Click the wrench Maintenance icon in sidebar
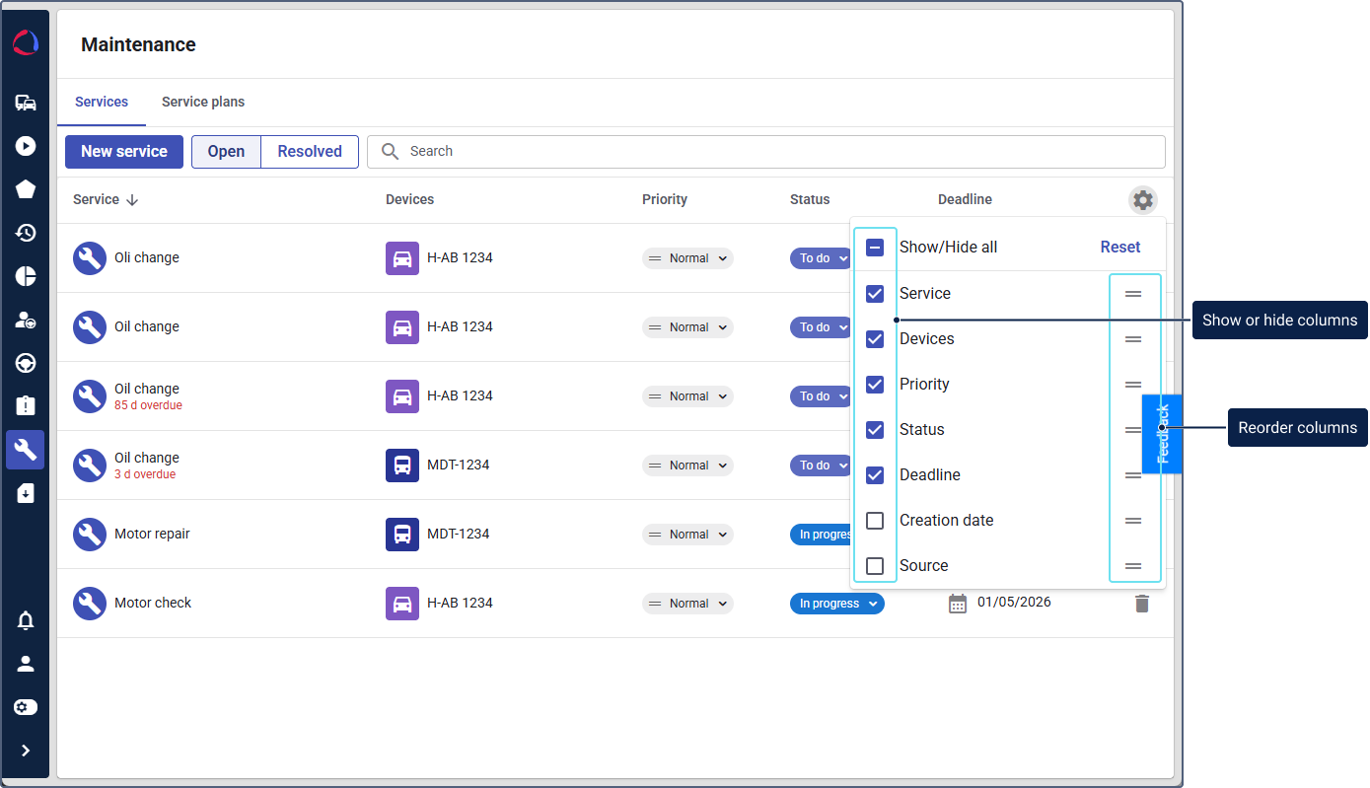 (x=26, y=450)
